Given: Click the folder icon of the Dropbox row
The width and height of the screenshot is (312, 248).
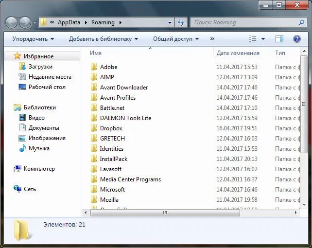Looking at the screenshot, I should click(94, 128).
